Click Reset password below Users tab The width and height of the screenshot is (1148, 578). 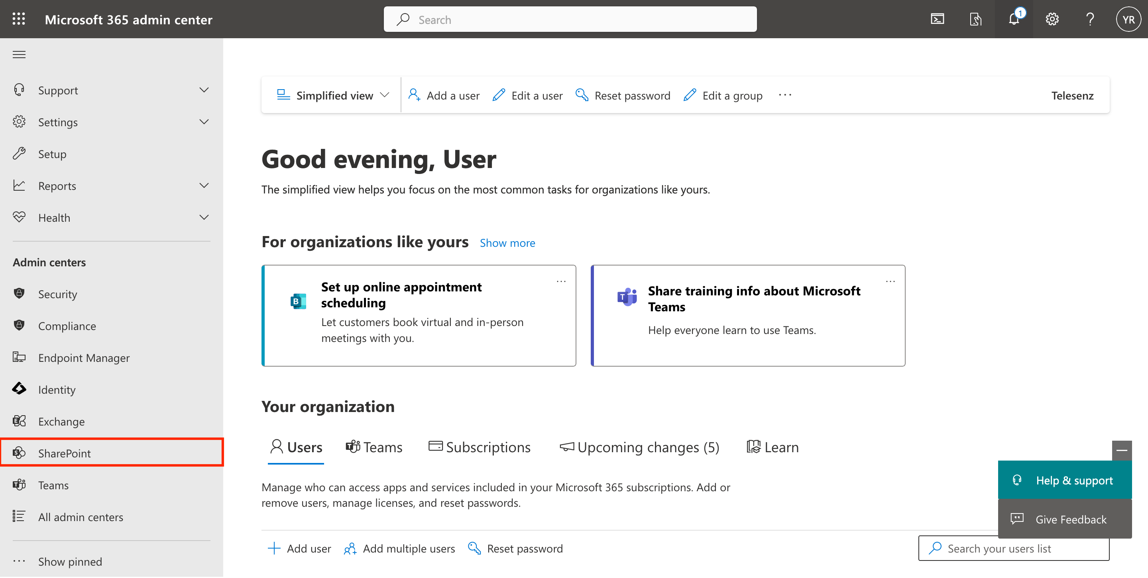click(516, 549)
